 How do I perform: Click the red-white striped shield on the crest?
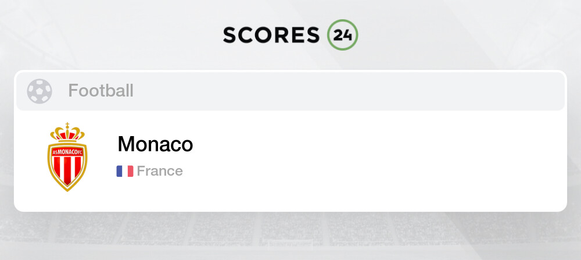point(67,172)
